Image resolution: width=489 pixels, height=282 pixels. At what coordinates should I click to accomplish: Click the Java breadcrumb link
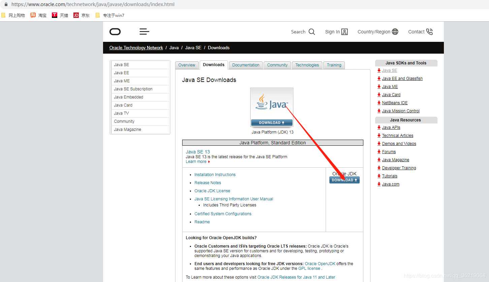[x=174, y=48]
